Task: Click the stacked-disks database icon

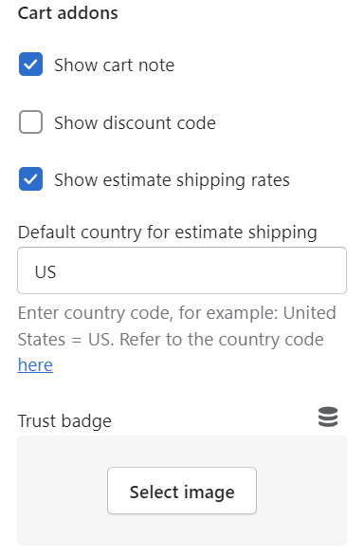Action: point(328,417)
